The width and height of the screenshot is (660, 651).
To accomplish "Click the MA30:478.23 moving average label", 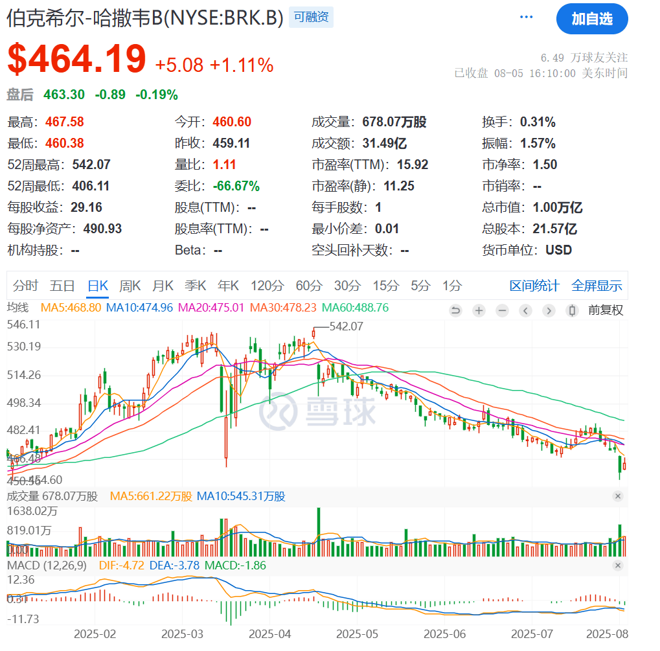I will pos(283,308).
